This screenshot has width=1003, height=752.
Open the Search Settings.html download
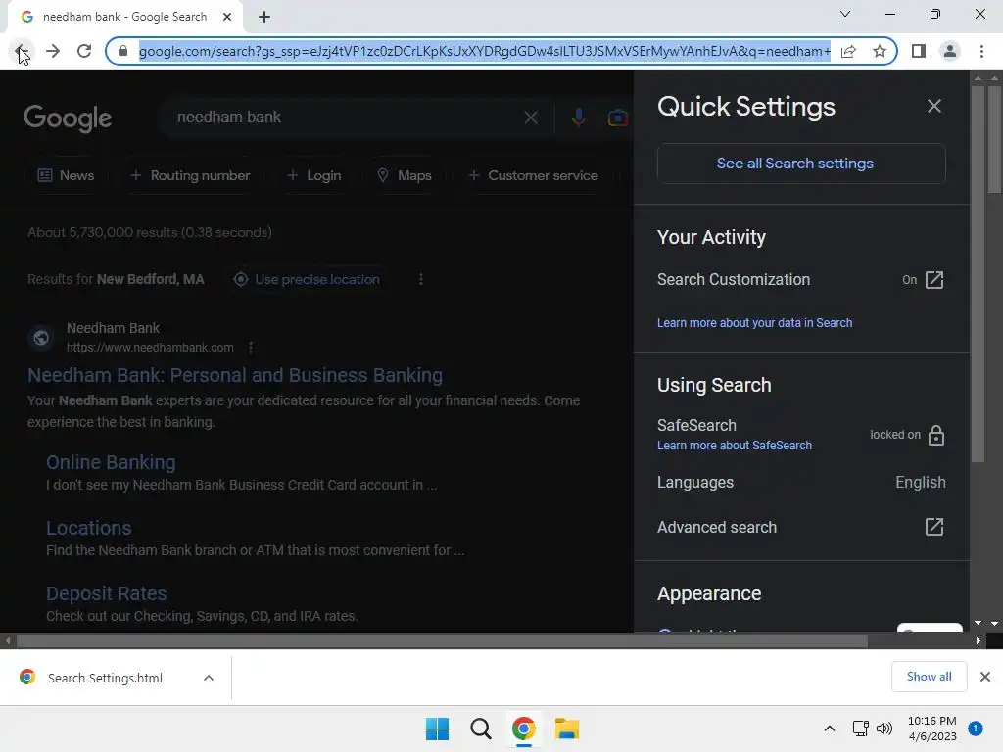pos(106,678)
